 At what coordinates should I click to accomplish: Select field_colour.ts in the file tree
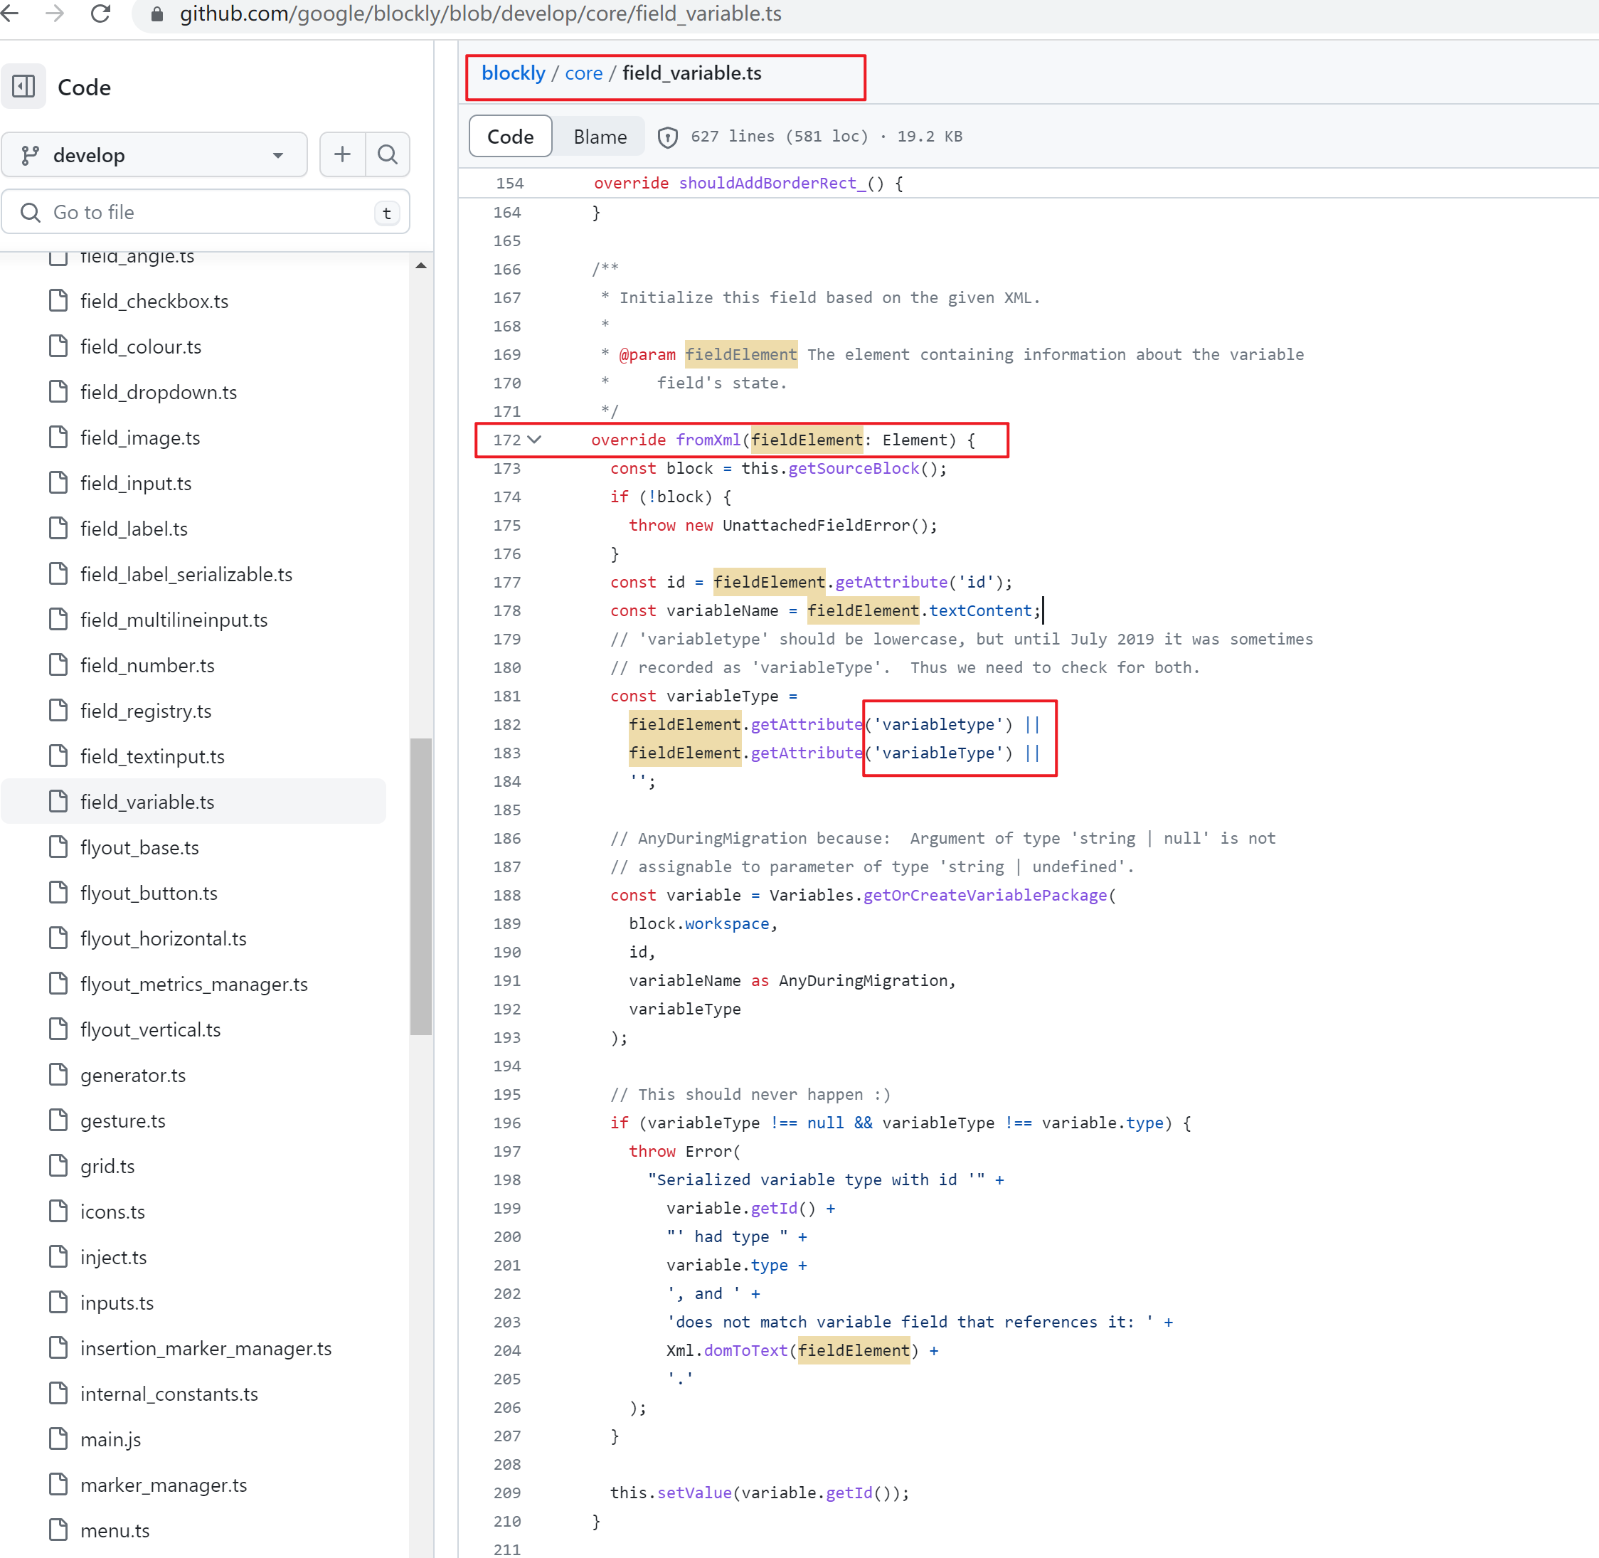click(141, 346)
